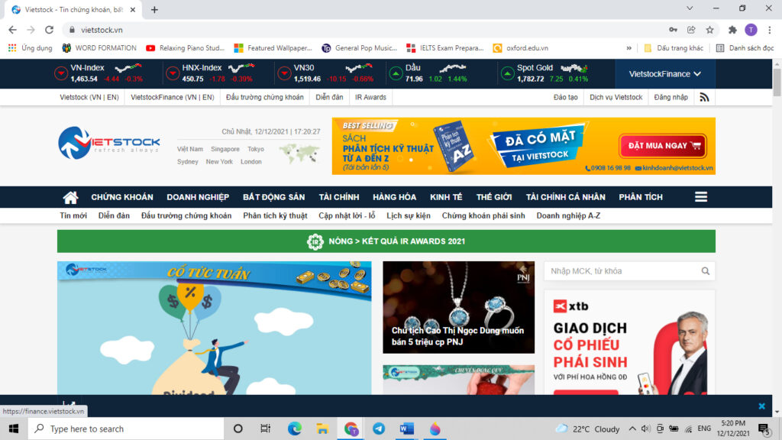
Task: Open Dịch vụ Vietstock link
Action: tap(616, 97)
